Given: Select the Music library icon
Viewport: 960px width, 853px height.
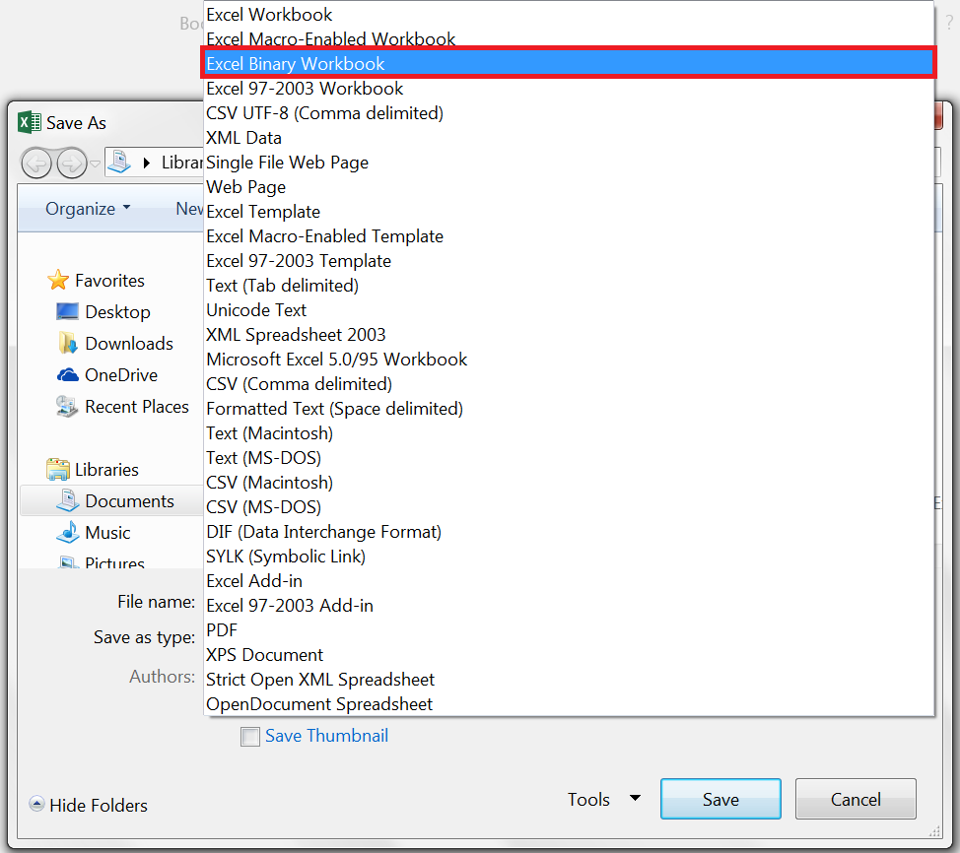Looking at the screenshot, I should click(x=67, y=533).
